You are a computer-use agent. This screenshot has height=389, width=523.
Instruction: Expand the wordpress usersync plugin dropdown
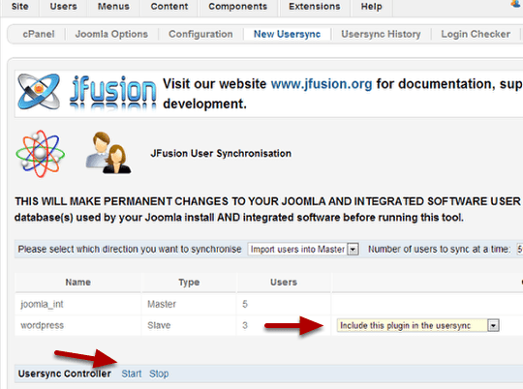click(x=418, y=325)
